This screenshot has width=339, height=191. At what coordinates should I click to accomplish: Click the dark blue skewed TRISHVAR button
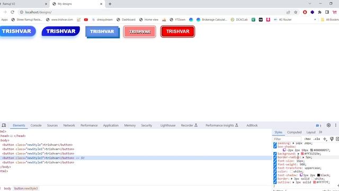61,31
